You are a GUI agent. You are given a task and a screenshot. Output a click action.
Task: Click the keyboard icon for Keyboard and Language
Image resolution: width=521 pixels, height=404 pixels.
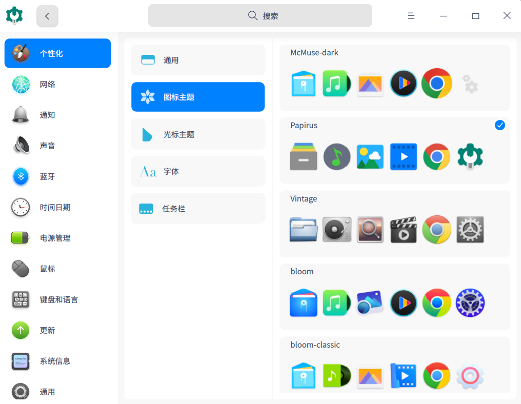click(21, 299)
